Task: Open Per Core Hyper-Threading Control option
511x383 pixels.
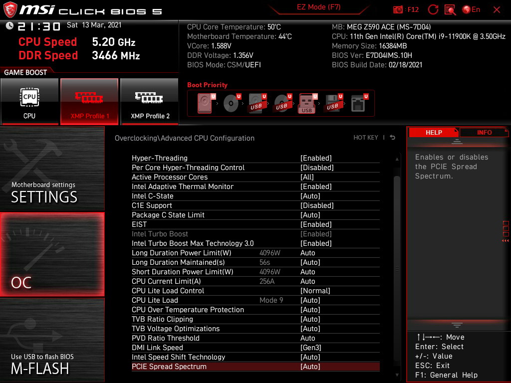Action: coord(255,168)
